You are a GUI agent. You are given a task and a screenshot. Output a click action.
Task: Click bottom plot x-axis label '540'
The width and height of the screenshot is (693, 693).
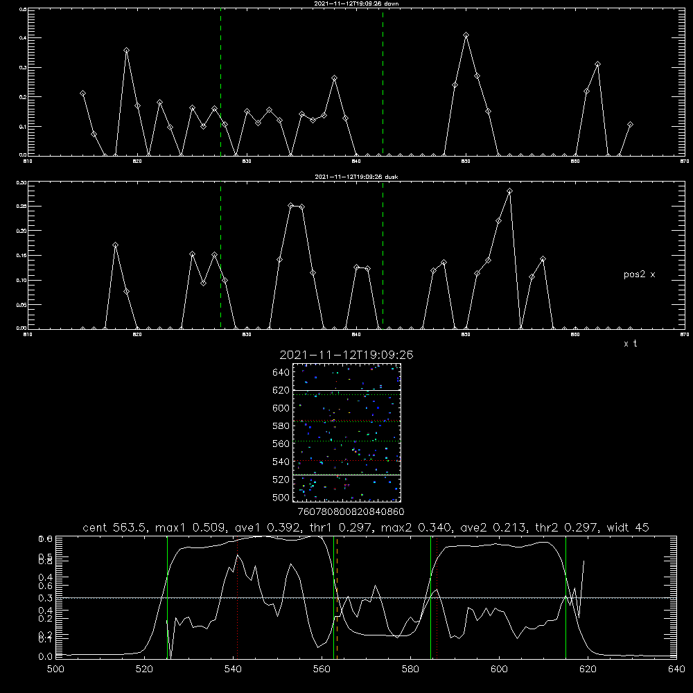tap(233, 669)
